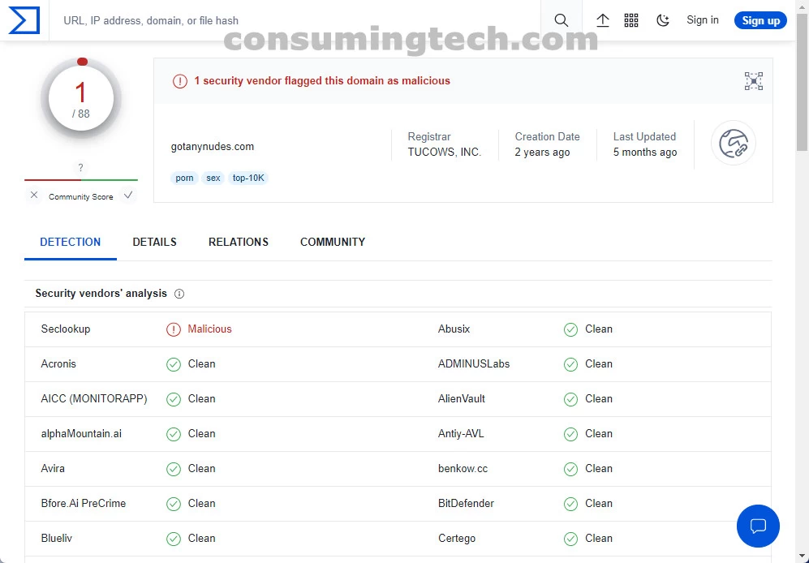Click the flagged as malicious banner text
The height and width of the screenshot is (563, 809).
point(322,80)
